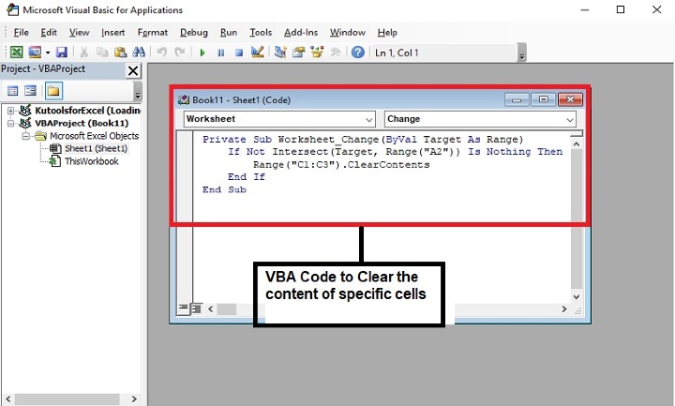Open the Window menu

348,32
